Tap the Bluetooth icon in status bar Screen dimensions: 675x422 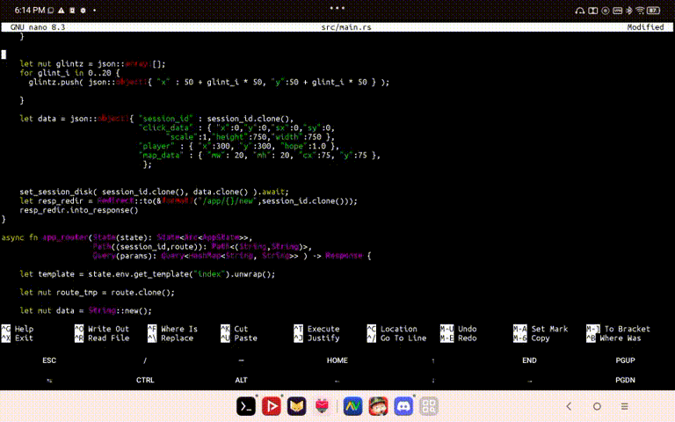[x=629, y=11]
